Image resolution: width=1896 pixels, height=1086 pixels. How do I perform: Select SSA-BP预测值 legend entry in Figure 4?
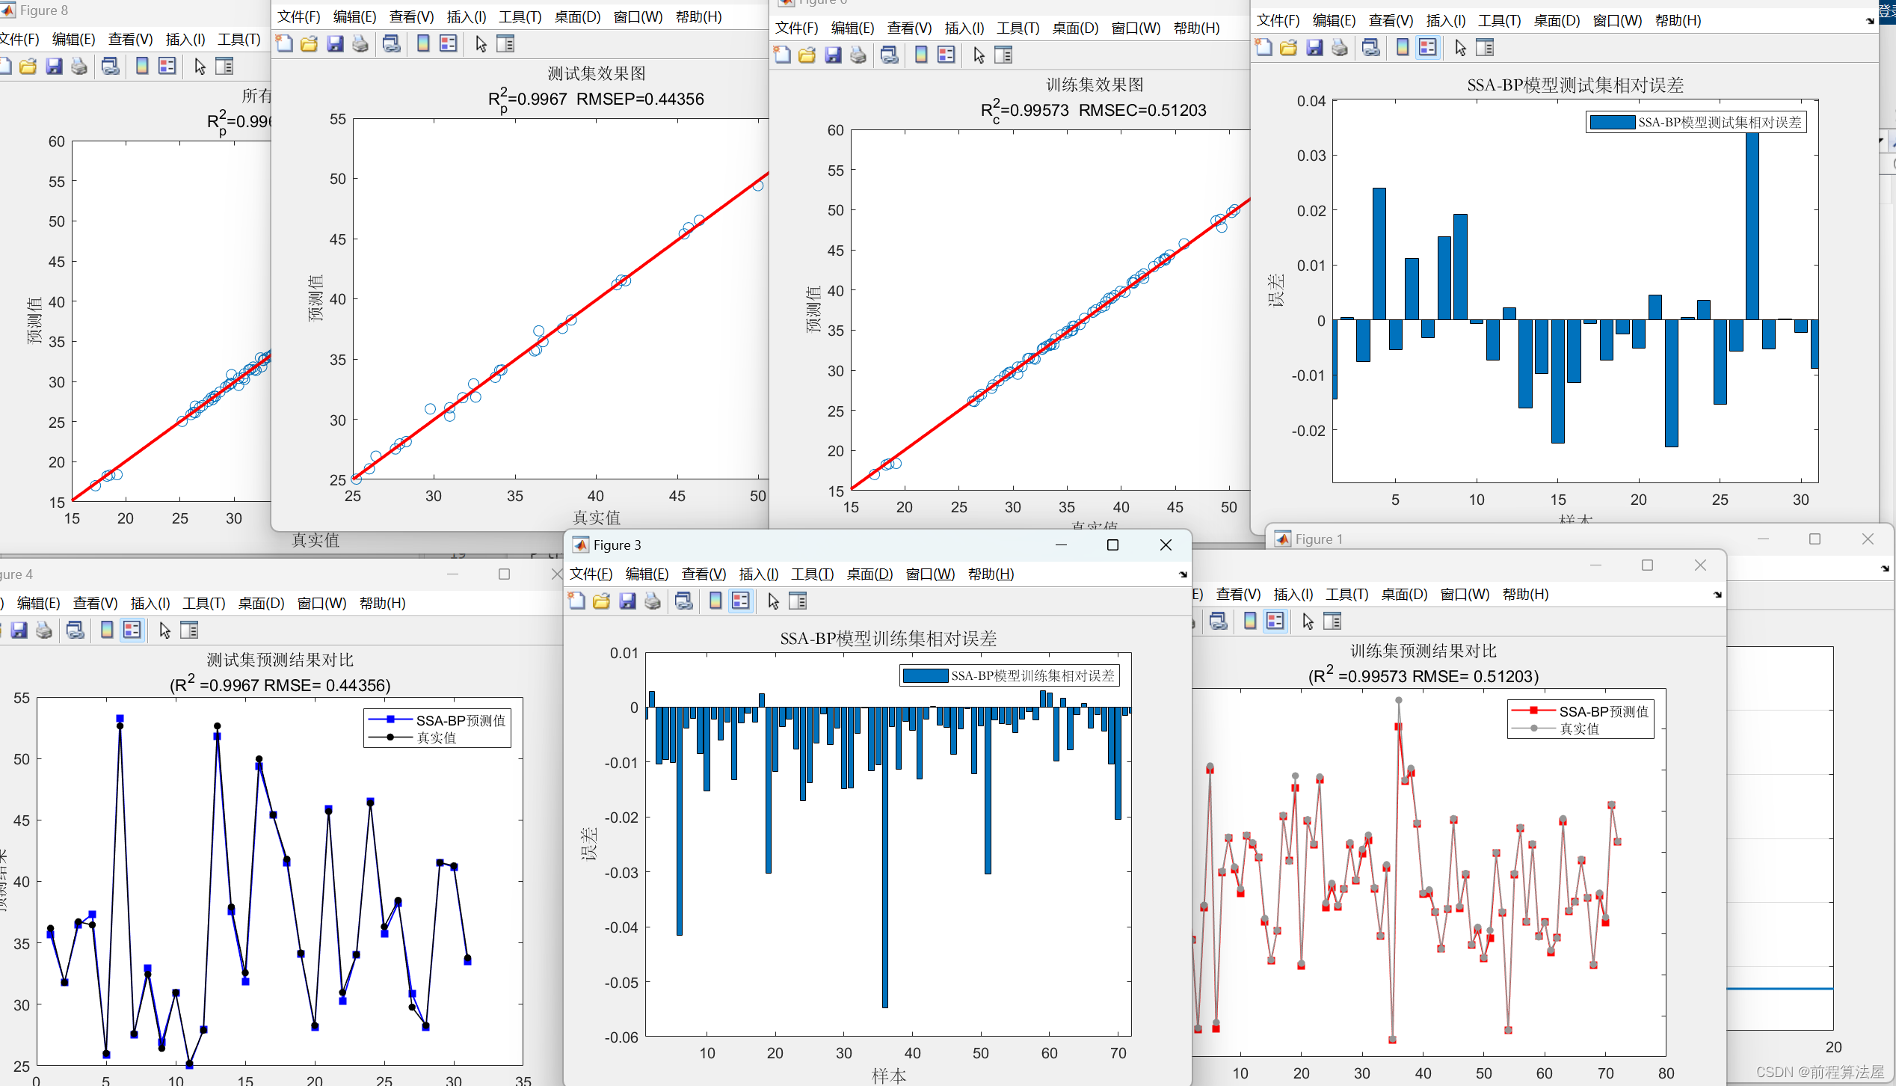[460, 720]
